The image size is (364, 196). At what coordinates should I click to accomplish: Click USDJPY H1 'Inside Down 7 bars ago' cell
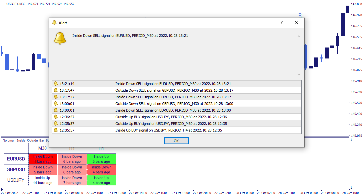click(x=72, y=180)
